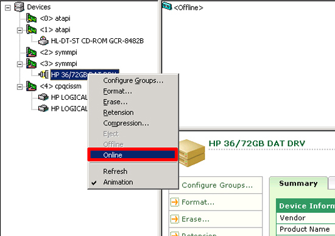
Task: Click the Format arrow icon in the task list
Action: tap(175, 202)
